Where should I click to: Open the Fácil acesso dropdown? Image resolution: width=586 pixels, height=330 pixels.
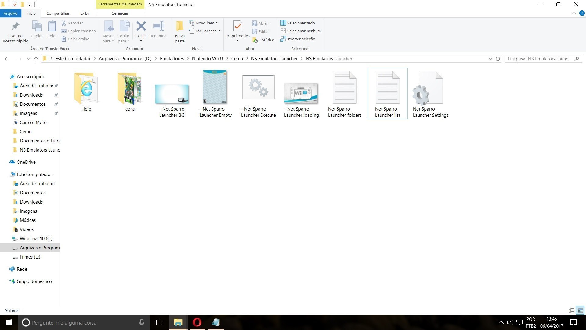pos(204,31)
